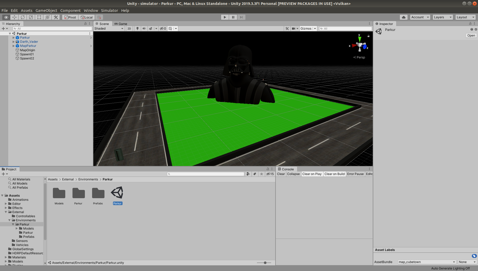Select the combined Transform tool

coord(47,17)
